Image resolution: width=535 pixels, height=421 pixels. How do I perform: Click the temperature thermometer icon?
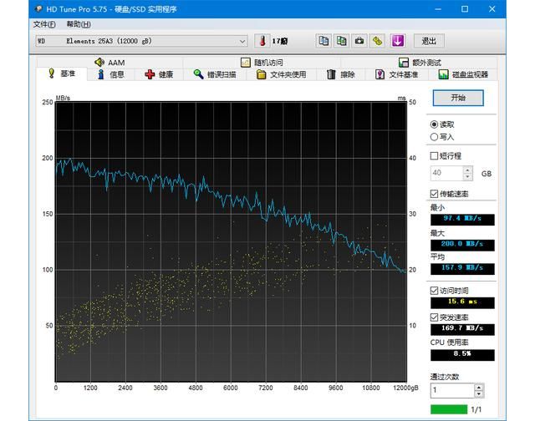tap(262, 41)
